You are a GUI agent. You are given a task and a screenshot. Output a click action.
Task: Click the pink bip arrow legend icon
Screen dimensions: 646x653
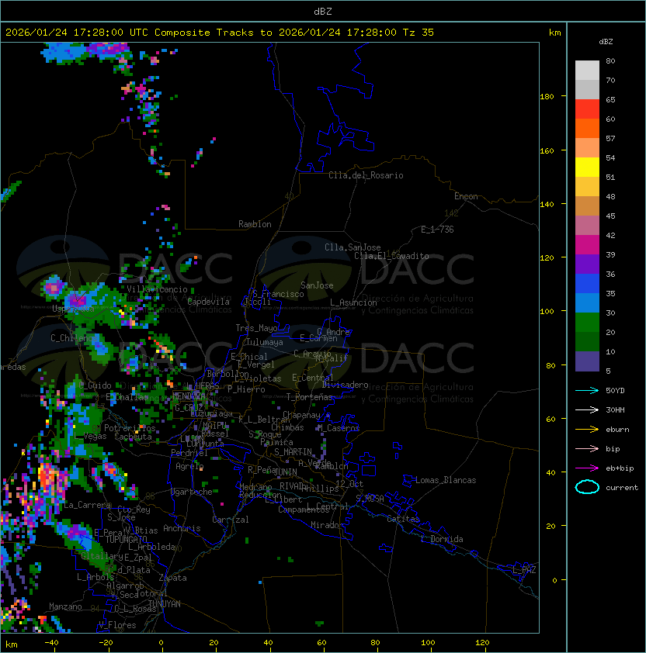coord(587,448)
